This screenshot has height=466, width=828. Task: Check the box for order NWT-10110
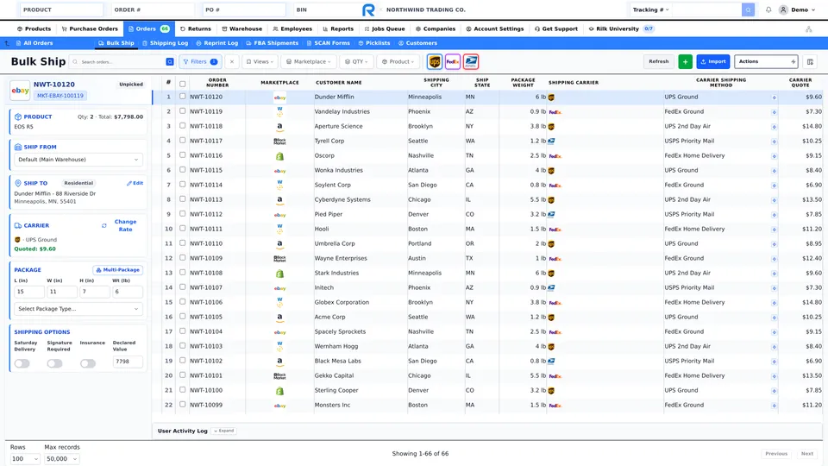pos(182,243)
